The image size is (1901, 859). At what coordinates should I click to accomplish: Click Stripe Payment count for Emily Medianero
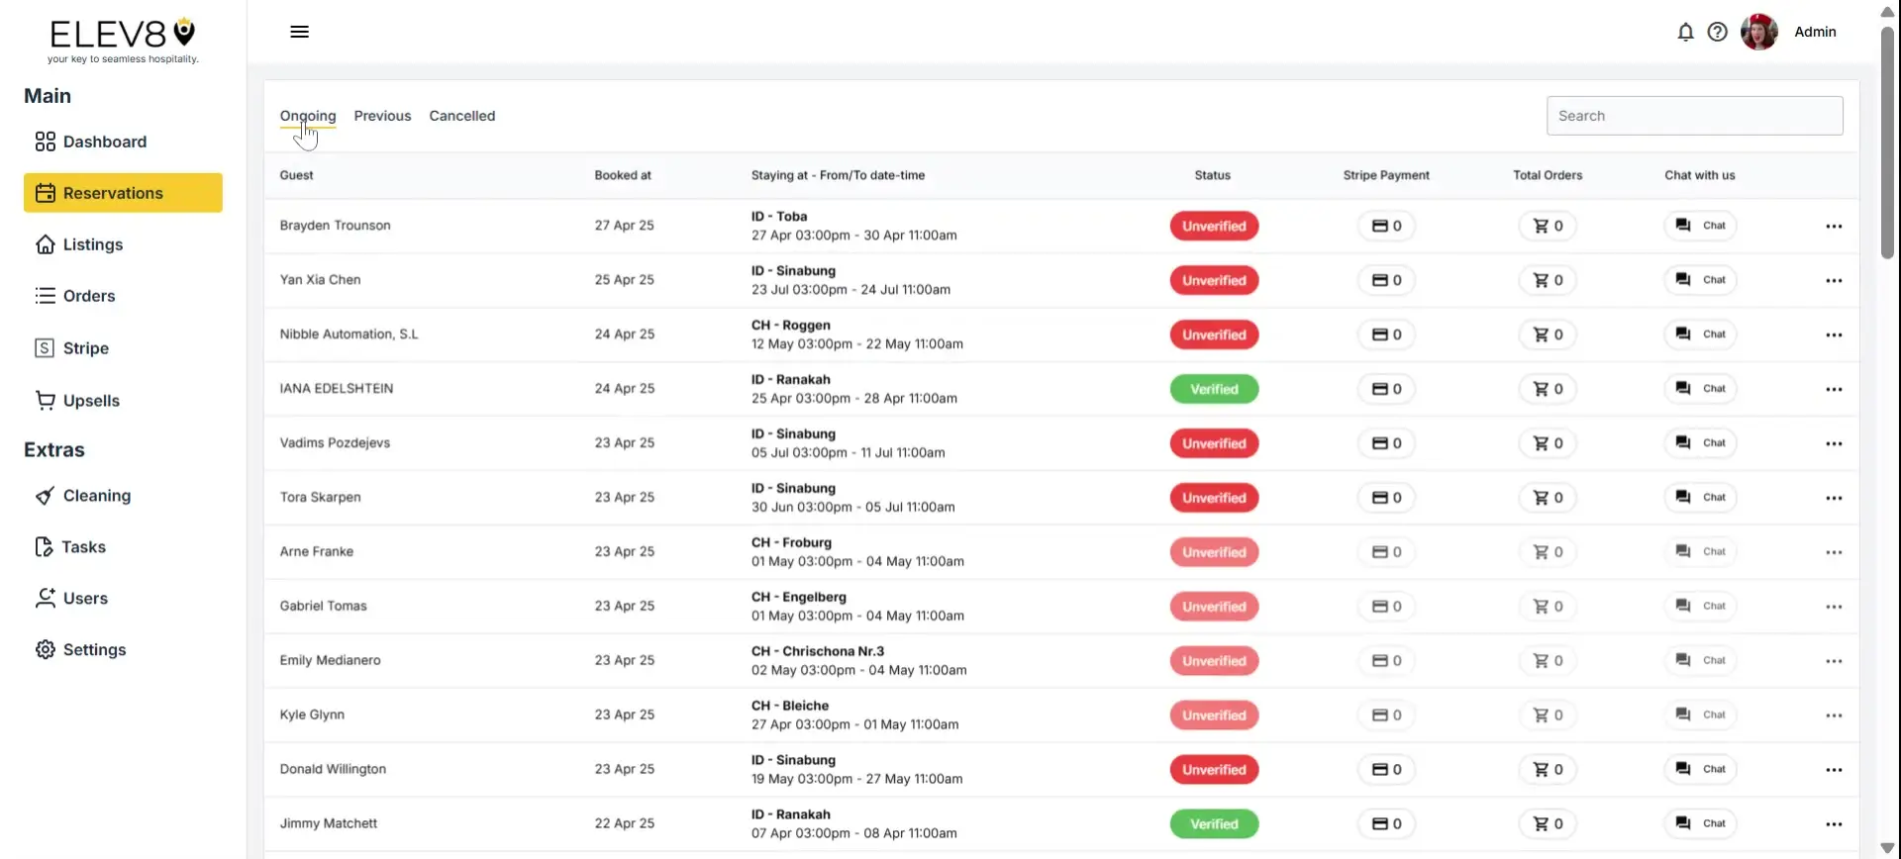click(x=1386, y=660)
